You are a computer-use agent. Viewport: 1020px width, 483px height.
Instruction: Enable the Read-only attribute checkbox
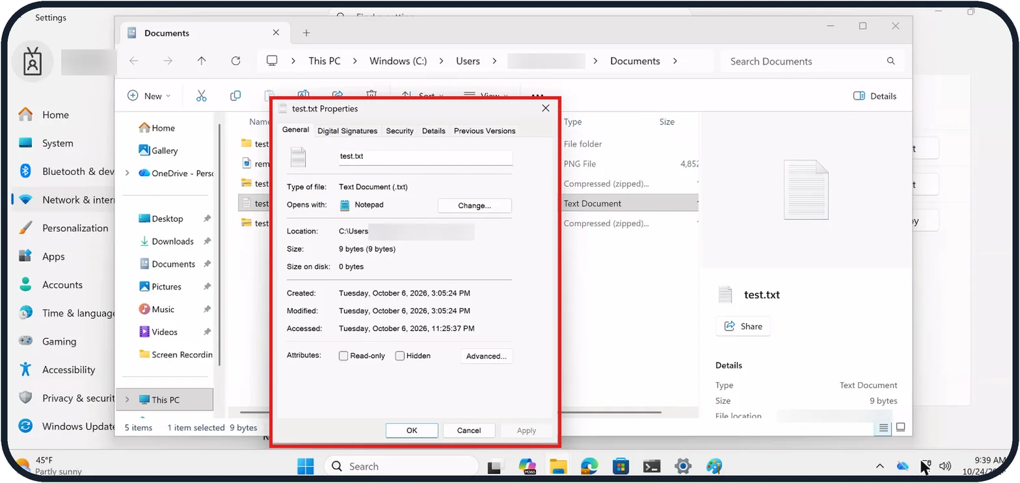[x=343, y=356]
